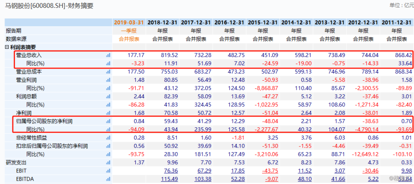Open EBITDA value 41.66 link

pos(338,179)
